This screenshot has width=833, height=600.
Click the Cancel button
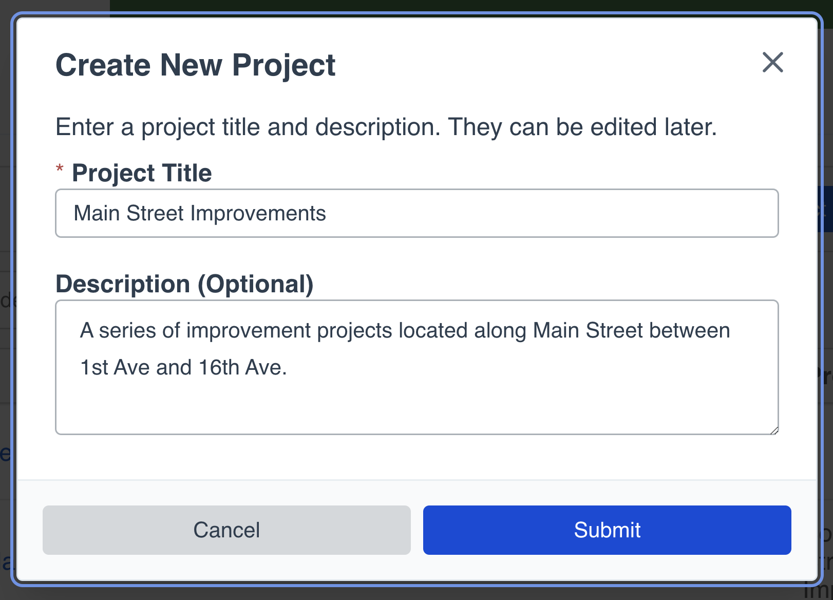pyautogui.click(x=226, y=530)
